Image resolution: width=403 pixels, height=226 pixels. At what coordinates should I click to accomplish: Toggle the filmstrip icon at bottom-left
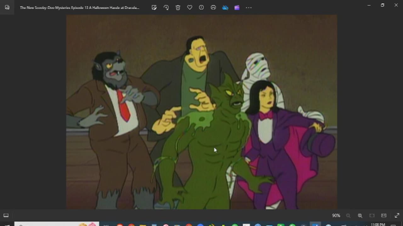click(6, 215)
